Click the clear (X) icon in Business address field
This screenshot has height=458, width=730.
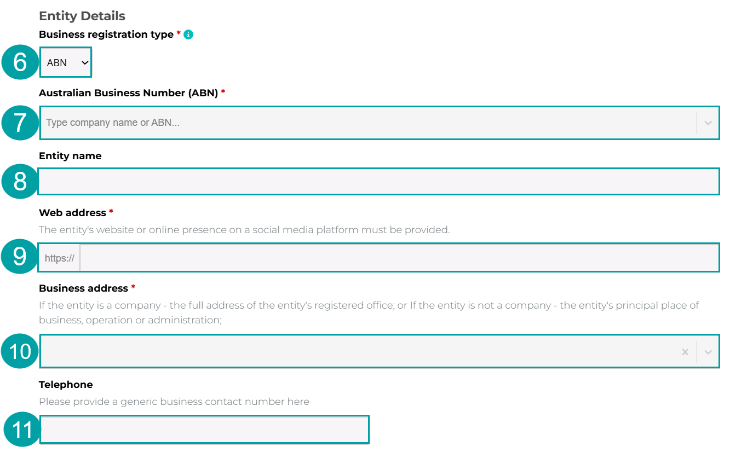[x=685, y=352]
